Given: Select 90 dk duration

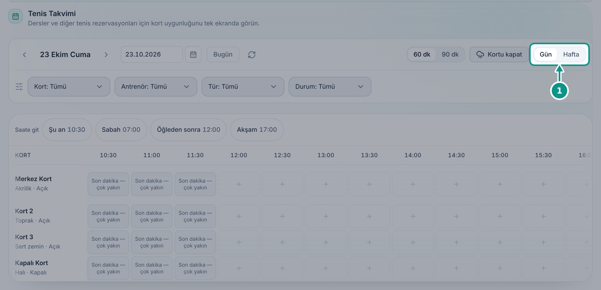Looking at the screenshot, I should click(450, 54).
